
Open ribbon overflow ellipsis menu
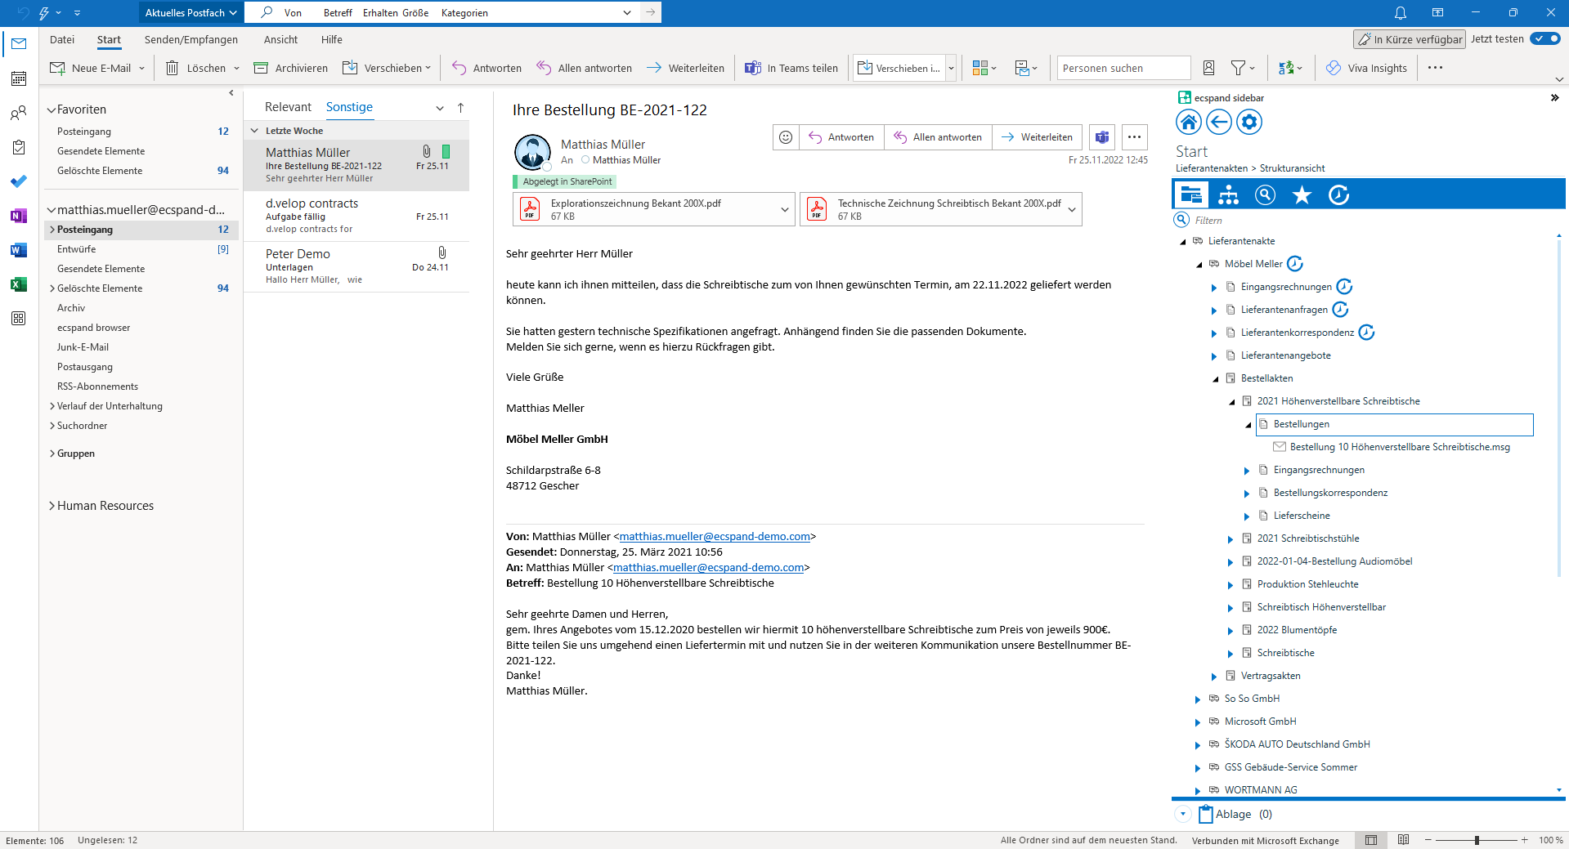(x=1435, y=68)
